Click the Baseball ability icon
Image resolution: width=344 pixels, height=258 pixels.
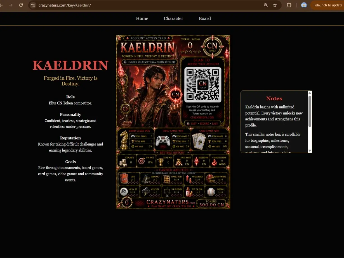[211, 191]
